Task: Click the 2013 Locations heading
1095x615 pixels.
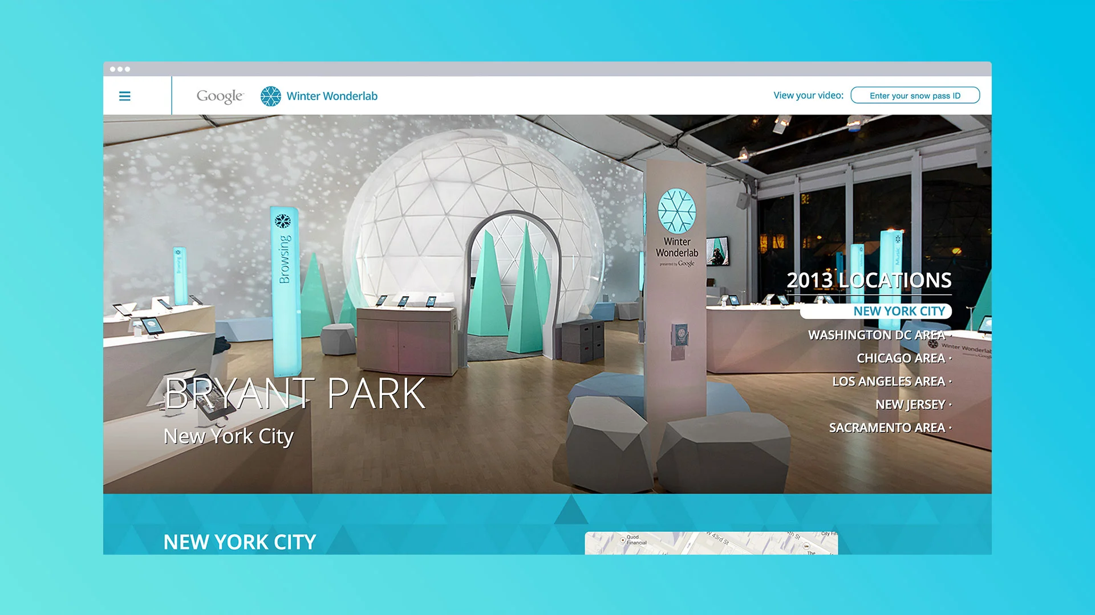Action: click(x=869, y=280)
